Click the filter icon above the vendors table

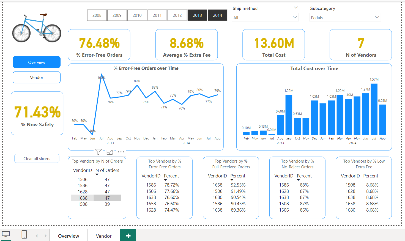(x=98, y=152)
